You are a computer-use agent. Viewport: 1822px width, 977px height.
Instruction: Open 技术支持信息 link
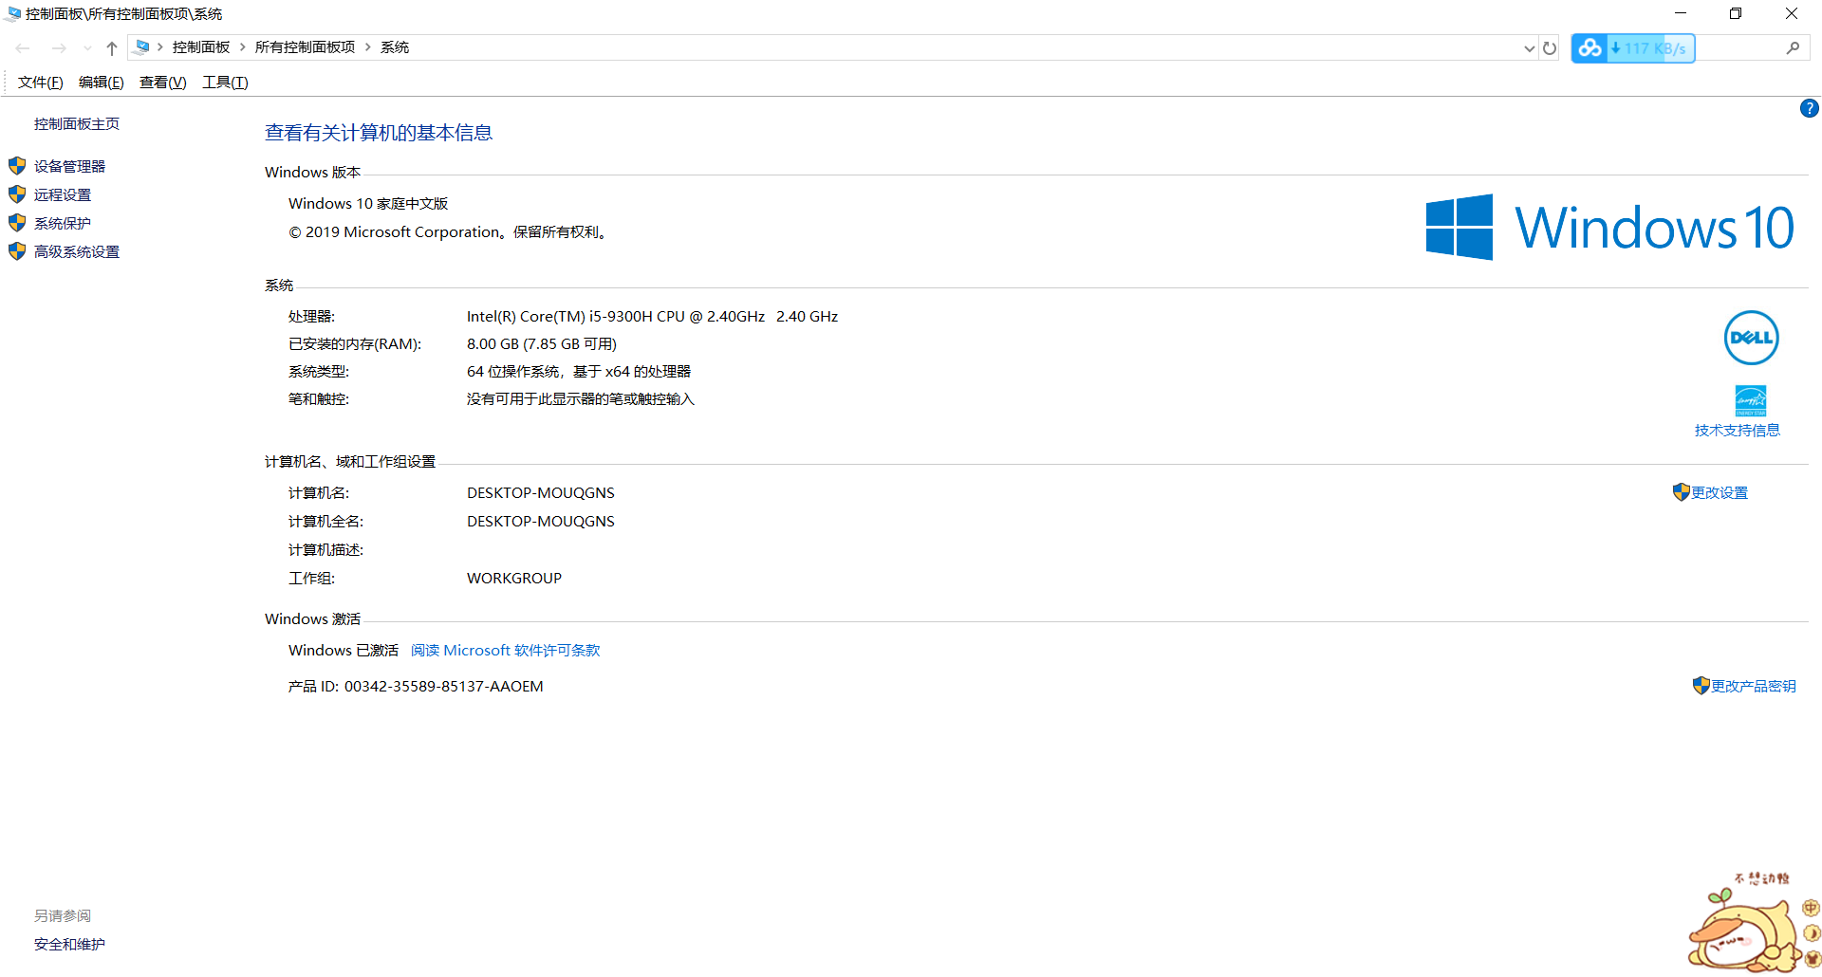point(1738,431)
